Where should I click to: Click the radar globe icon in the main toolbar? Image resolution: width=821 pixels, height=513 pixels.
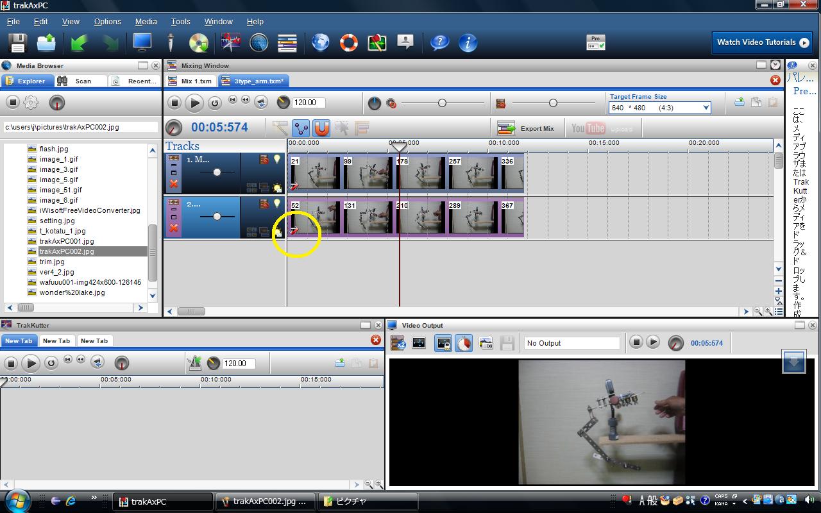pyautogui.click(x=258, y=43)
